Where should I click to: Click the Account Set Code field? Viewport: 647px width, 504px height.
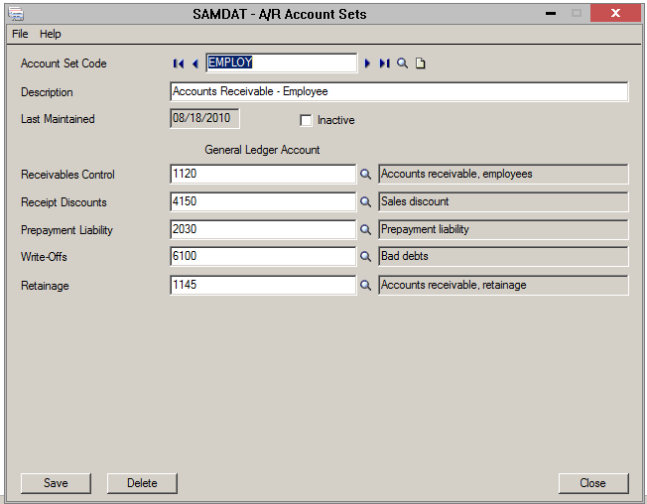[x=281, y=63]
